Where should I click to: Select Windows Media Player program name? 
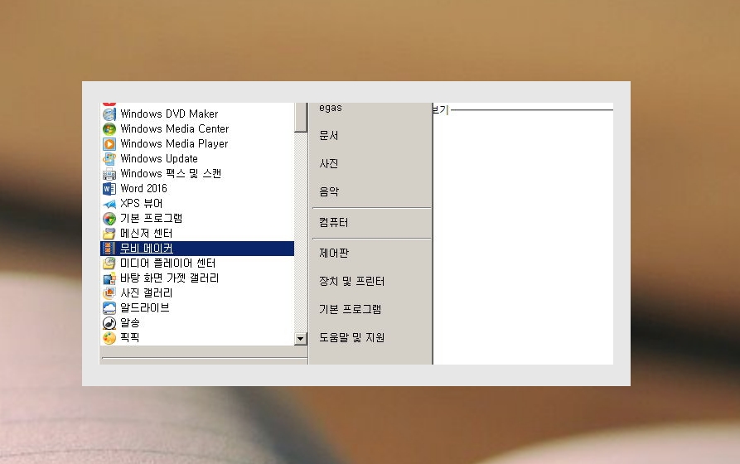174,143
